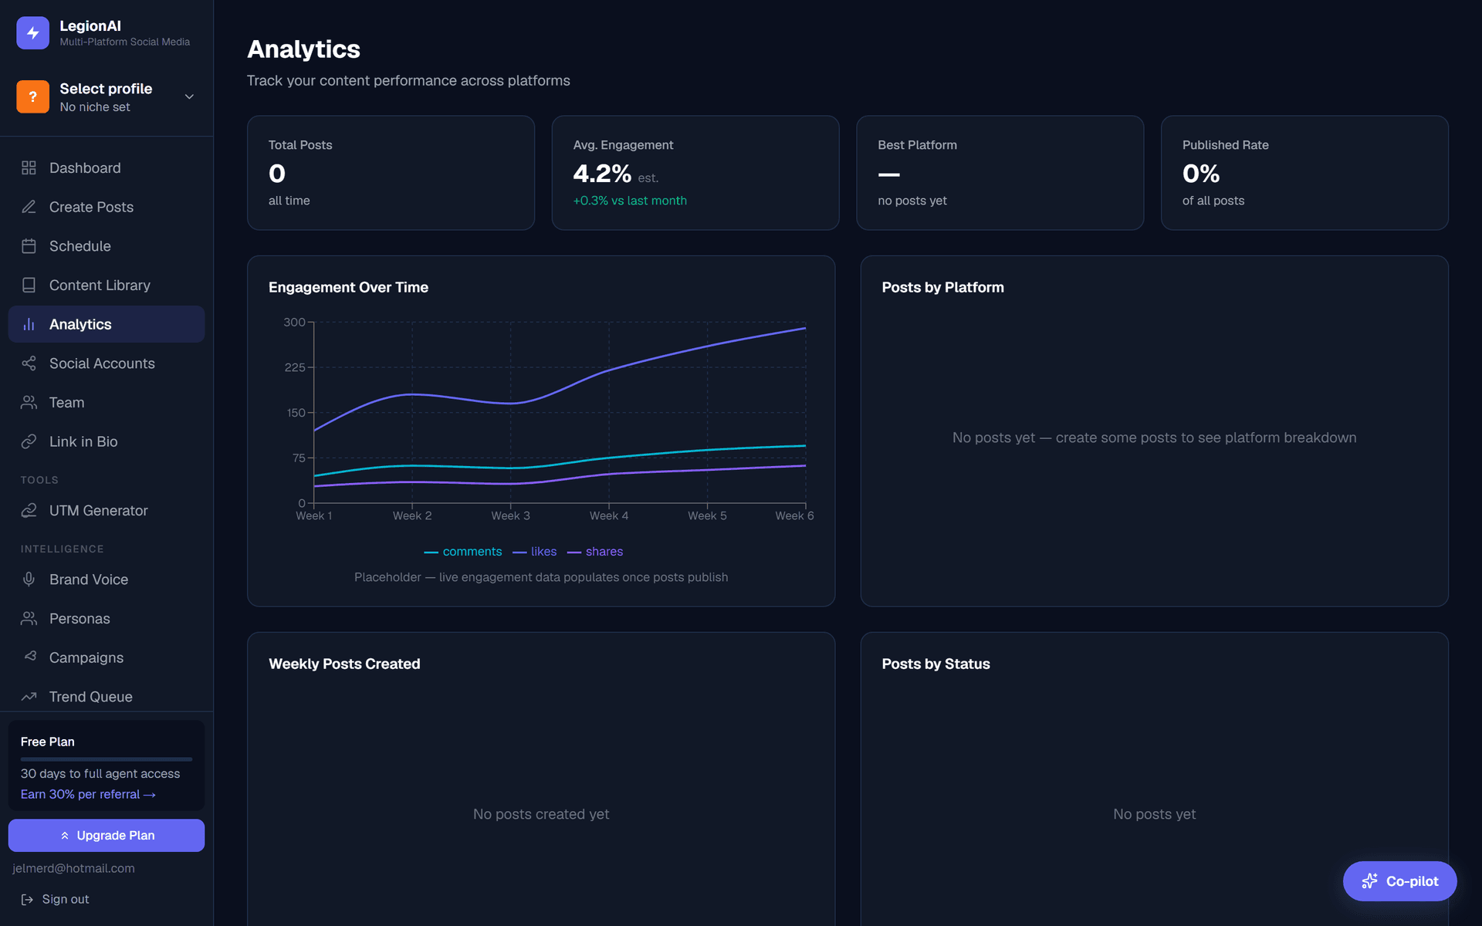Click the Sign out door icon
This screenshot has height=926, width=1482.
coord(27,899)
